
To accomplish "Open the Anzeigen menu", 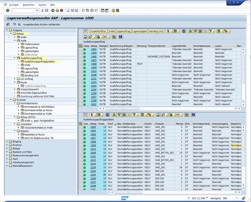I will [14, 5].
